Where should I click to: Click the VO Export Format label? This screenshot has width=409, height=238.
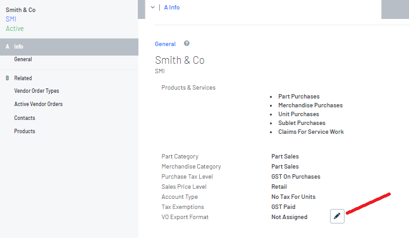(185, 217)
